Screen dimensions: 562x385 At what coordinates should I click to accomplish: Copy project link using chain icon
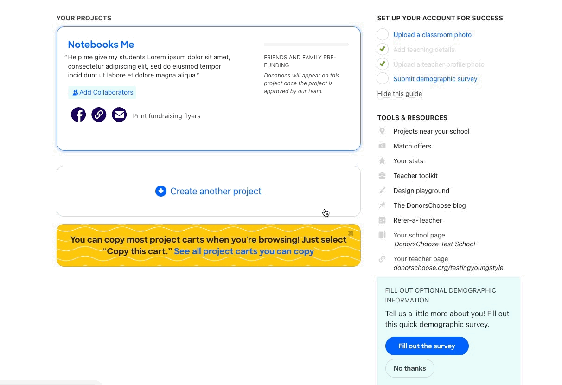coord(99,115)
